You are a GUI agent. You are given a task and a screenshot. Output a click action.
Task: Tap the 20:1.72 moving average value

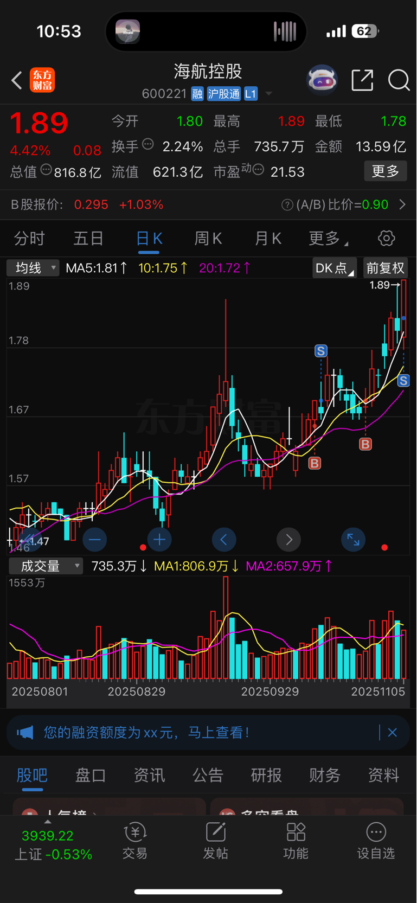[x=225, y=268]
